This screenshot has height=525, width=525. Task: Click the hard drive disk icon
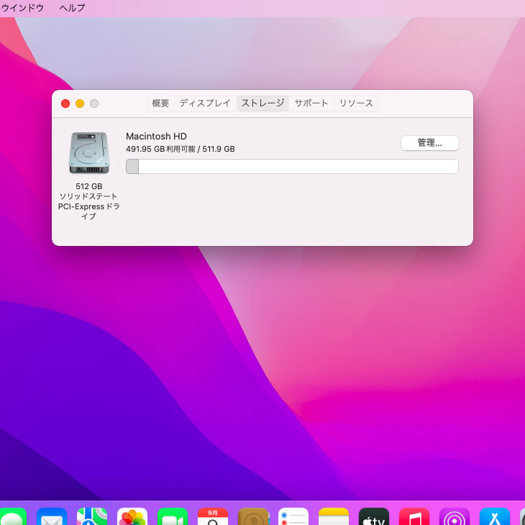(89, 152)
